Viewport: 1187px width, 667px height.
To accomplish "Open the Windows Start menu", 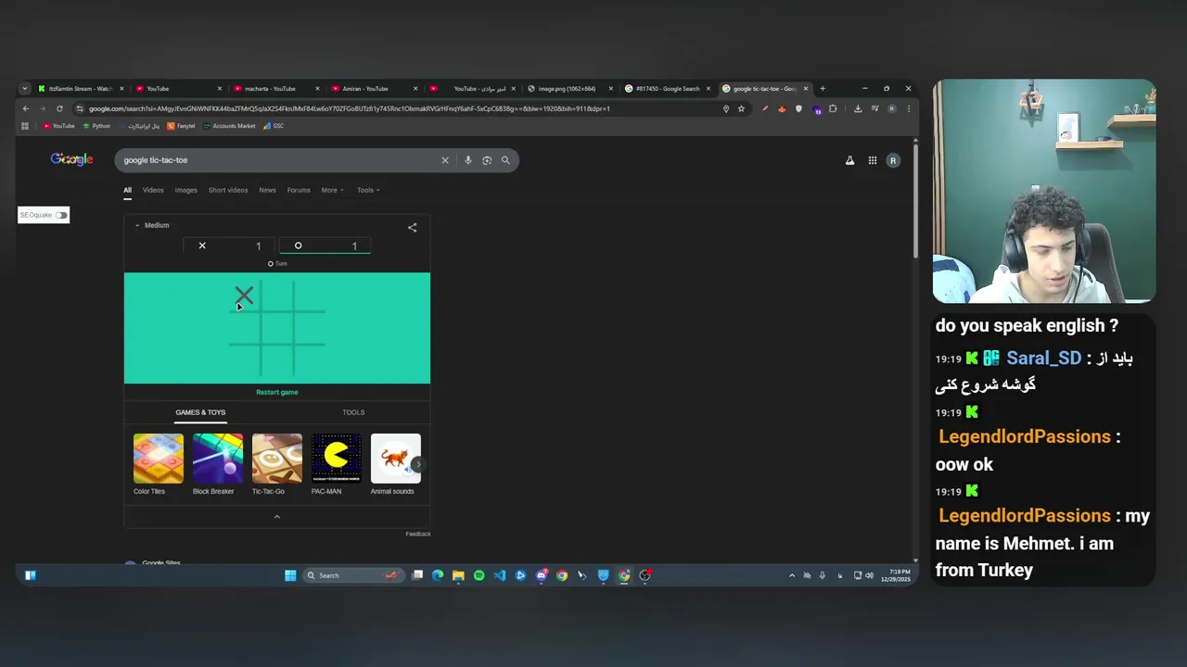I will (290, 575).
